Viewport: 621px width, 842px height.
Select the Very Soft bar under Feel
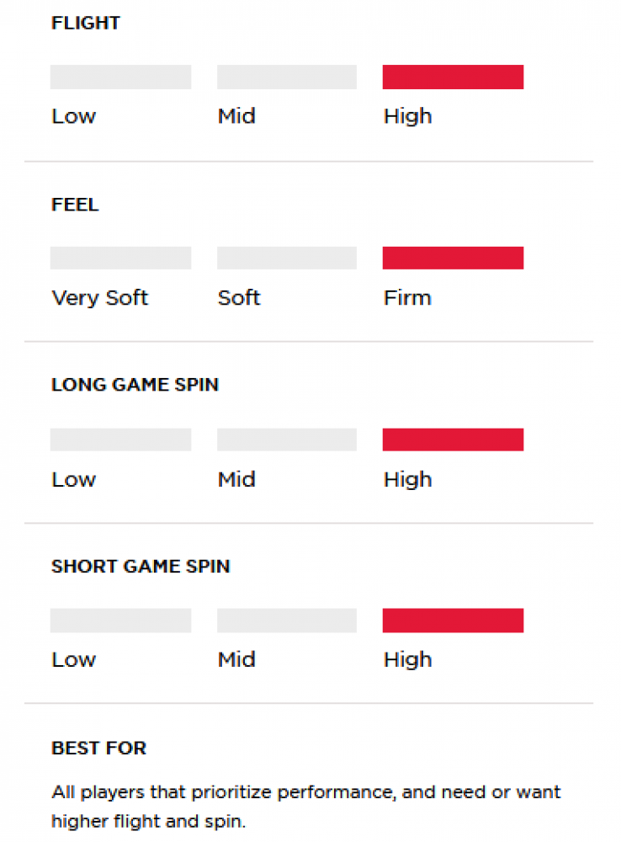click(x=121, y=258)
